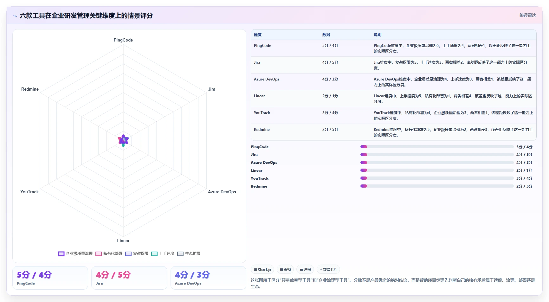Click the Redmine axis label on the radar chart

tap(30, 89)
